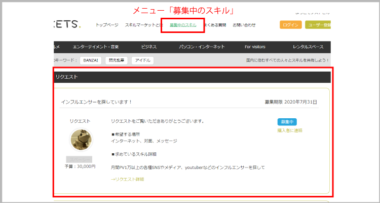Click the ユーザー登録 button
This screenshot has width=380, height=203.
point(318,25)
